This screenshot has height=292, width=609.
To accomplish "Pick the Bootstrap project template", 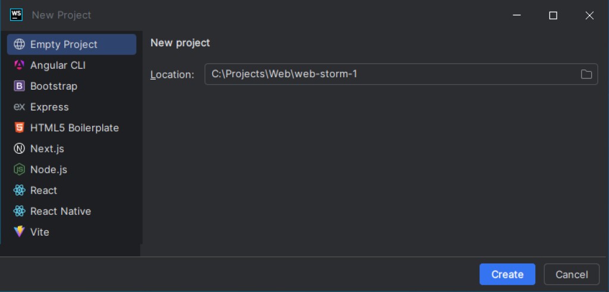I will point(54,86).
